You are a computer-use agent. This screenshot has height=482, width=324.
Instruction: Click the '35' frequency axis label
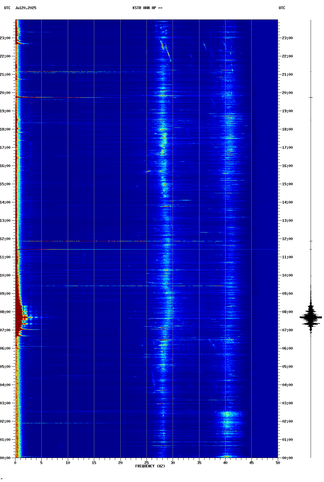click(x=199, y=463)
